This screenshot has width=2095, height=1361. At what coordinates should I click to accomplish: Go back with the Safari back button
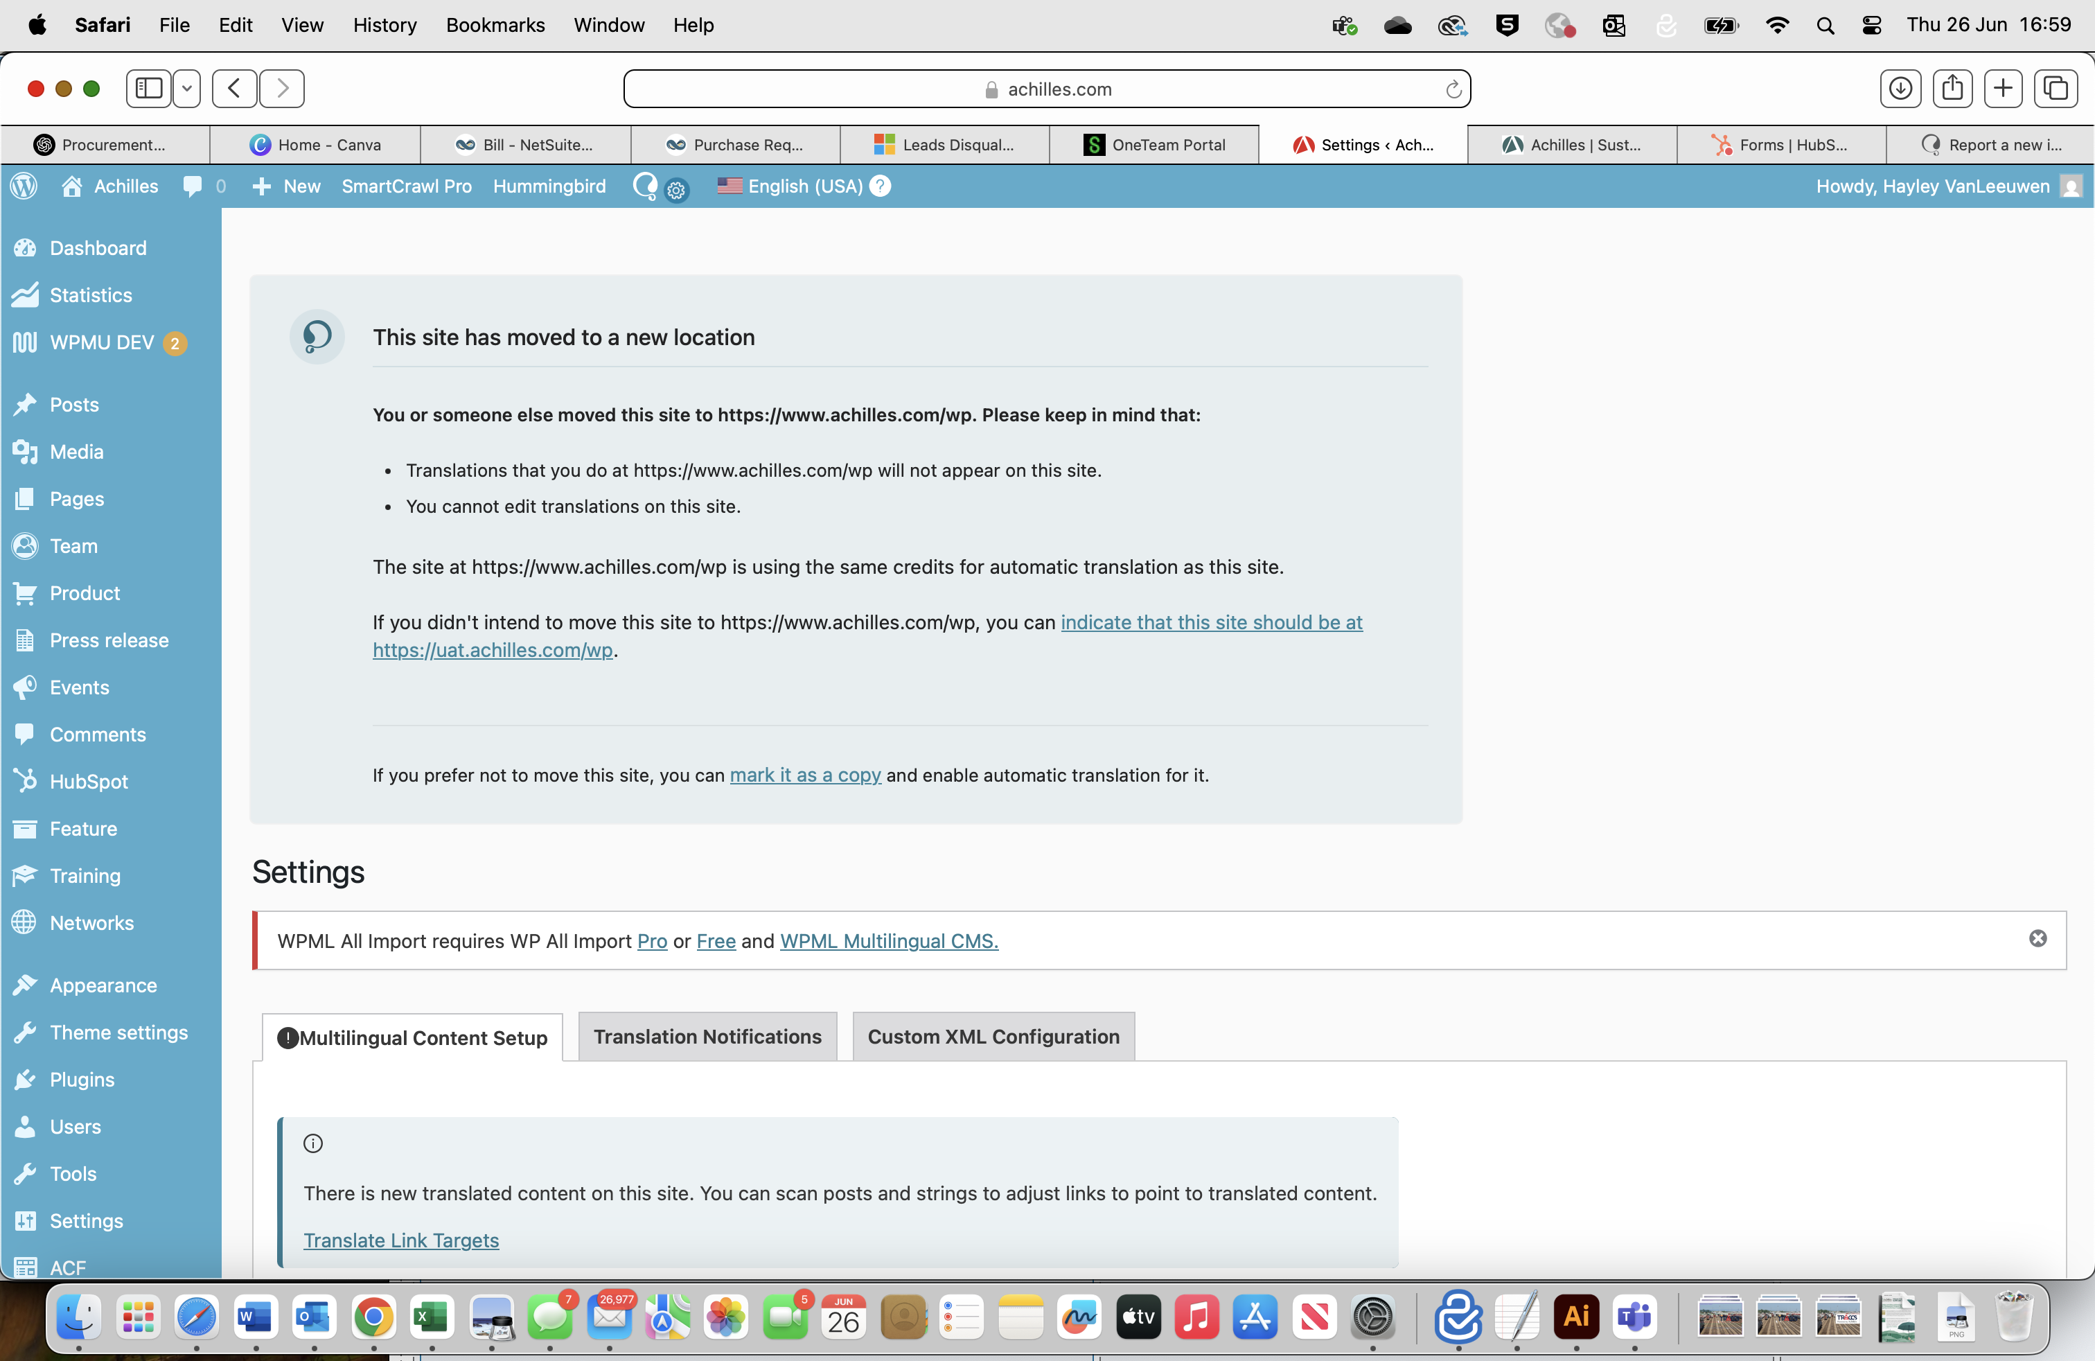point(234,88)
